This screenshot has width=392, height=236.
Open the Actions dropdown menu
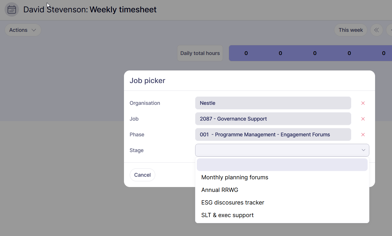coord(23,30)
